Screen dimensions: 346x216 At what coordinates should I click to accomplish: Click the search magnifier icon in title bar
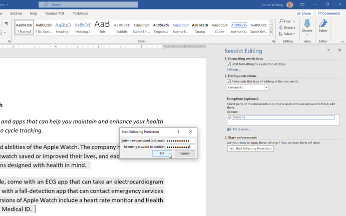[x=46, y=4]
